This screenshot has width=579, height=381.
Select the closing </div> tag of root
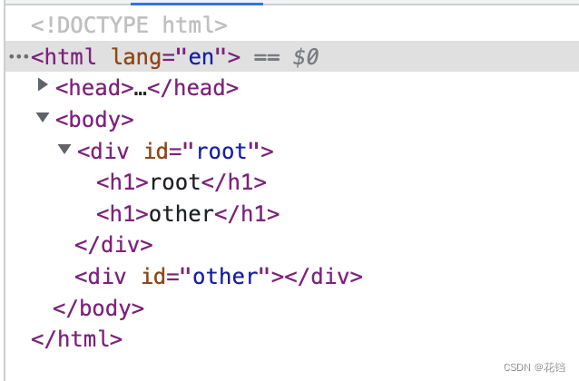click(x=113, y=246)
